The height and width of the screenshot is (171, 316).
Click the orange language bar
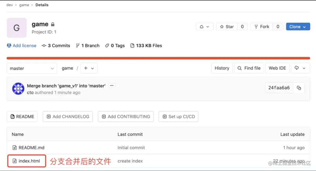click(x=158, y=58)
